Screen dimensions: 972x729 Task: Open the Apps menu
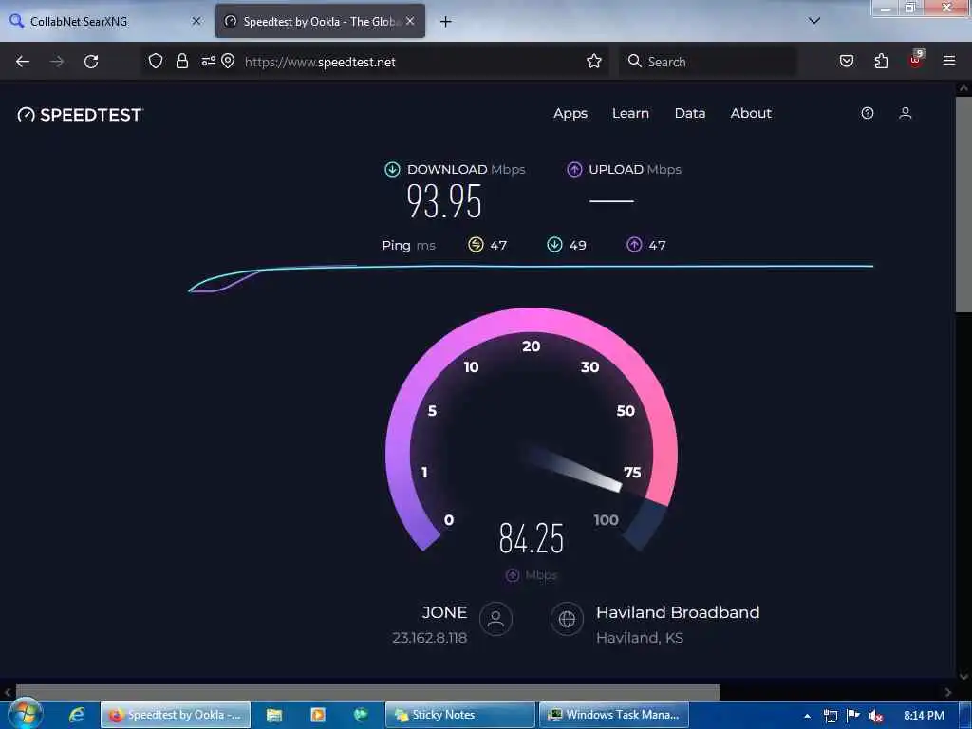pyautogui.click(x=570, y=114)
